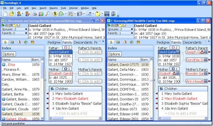Open the Tools menu
The width and height of the screenshot is (213, 126).
[x=63, y=8]
